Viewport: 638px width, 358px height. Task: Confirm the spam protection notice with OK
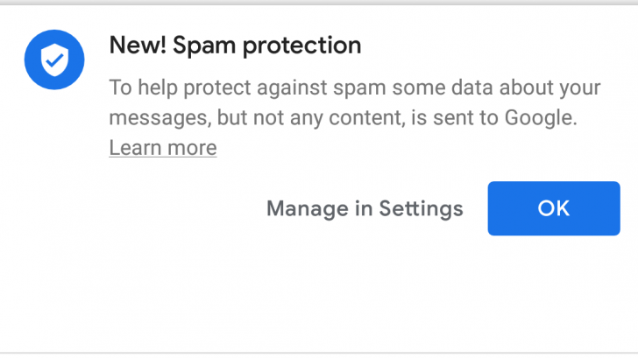[553, 208]
